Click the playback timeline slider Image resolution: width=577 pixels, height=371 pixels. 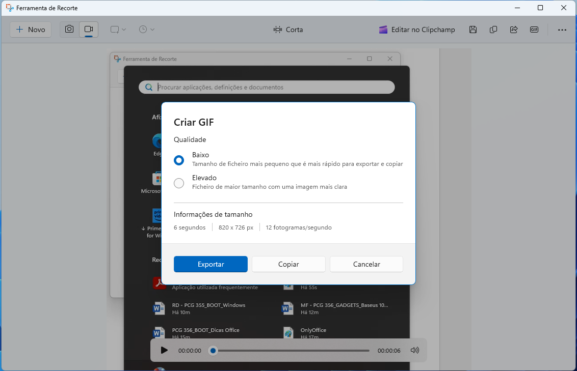tap(213, 350)
